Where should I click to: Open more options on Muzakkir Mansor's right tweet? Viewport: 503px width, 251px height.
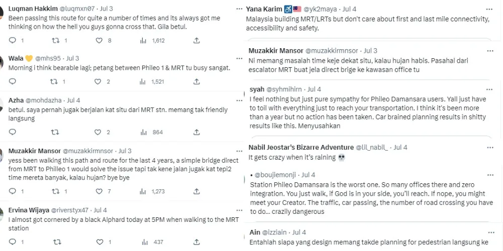[x=489, y=51]
